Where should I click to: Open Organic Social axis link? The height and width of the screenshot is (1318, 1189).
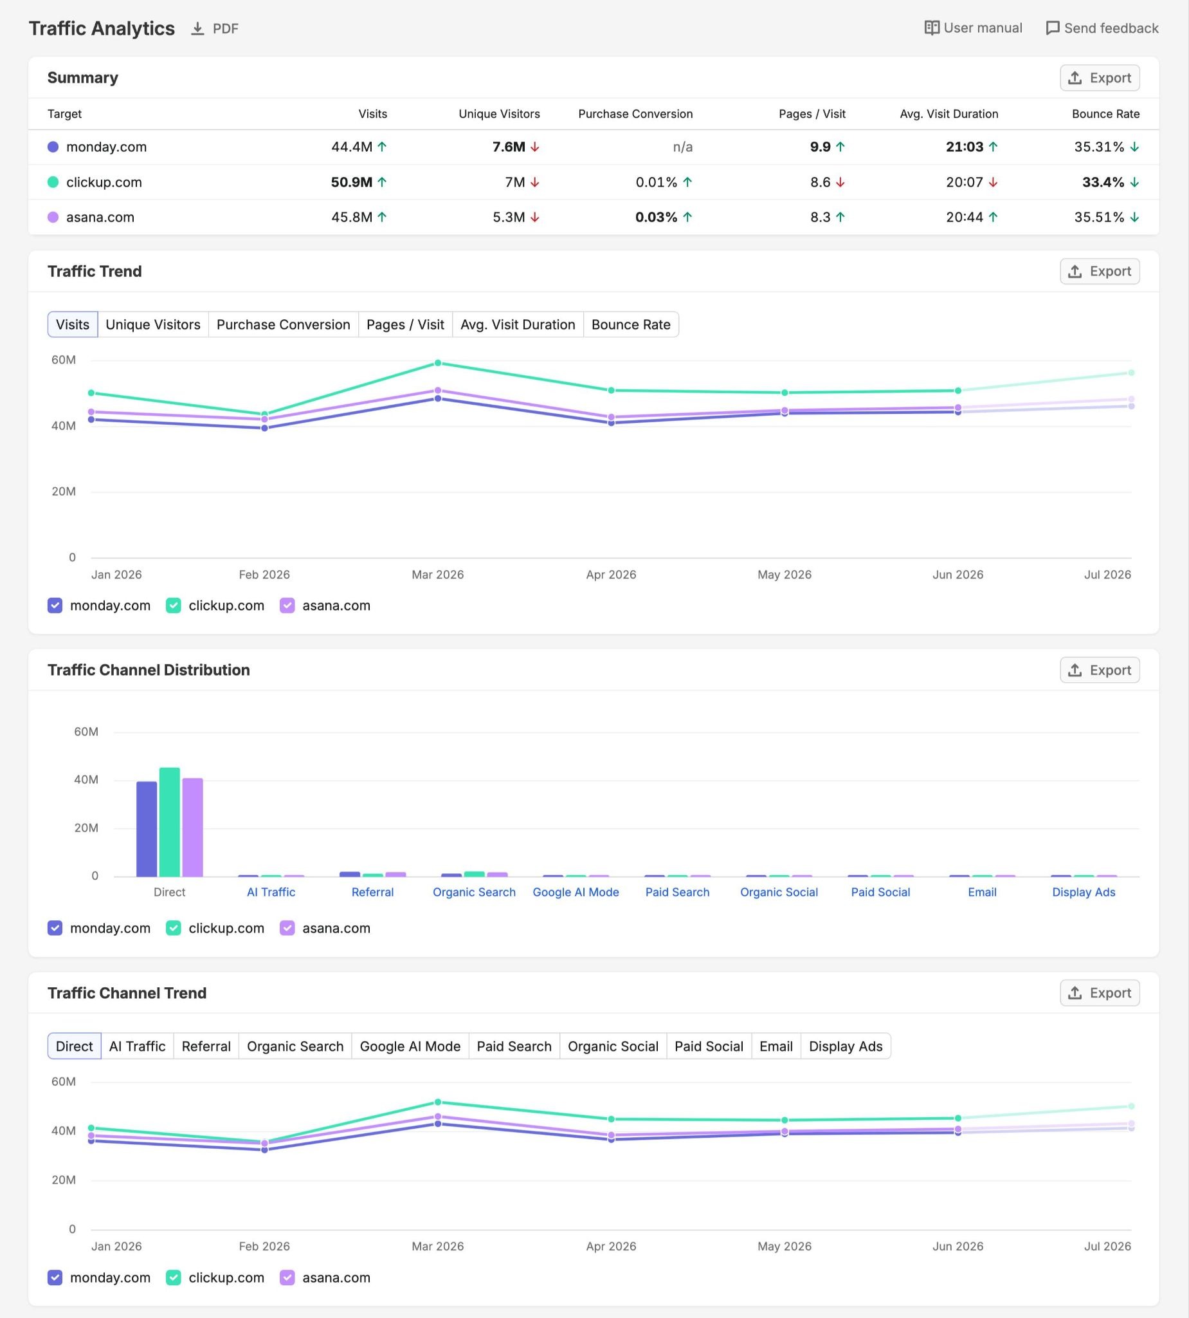click(x=779, y=893)
